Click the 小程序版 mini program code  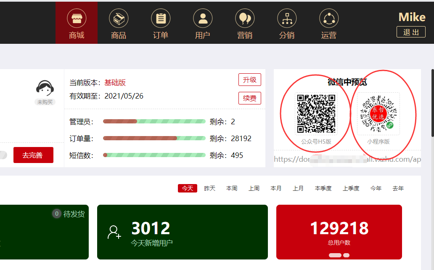[378, 114]
